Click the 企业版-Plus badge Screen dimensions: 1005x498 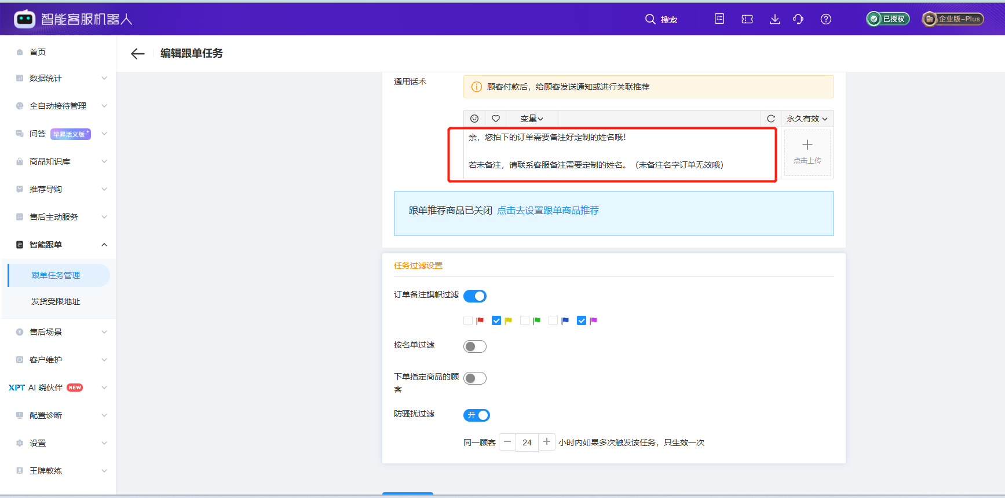[953, 19]
